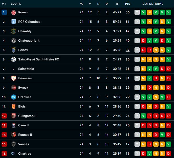Image resolution: width=174 pixels, height=158 pixels.
Task: Click the Guingamp II team badge
Action: click(x=14, y=116)
